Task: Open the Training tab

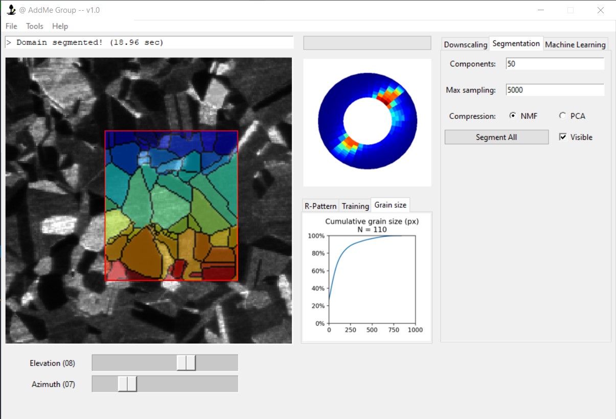Action: pos(355,206)
